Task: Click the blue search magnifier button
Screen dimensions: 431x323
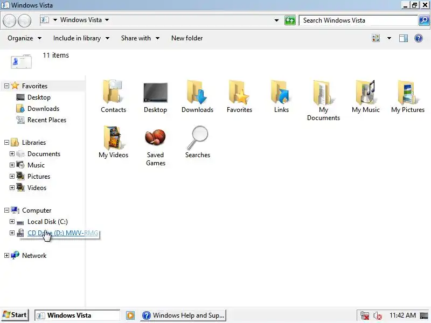Action: pos(424,20)
